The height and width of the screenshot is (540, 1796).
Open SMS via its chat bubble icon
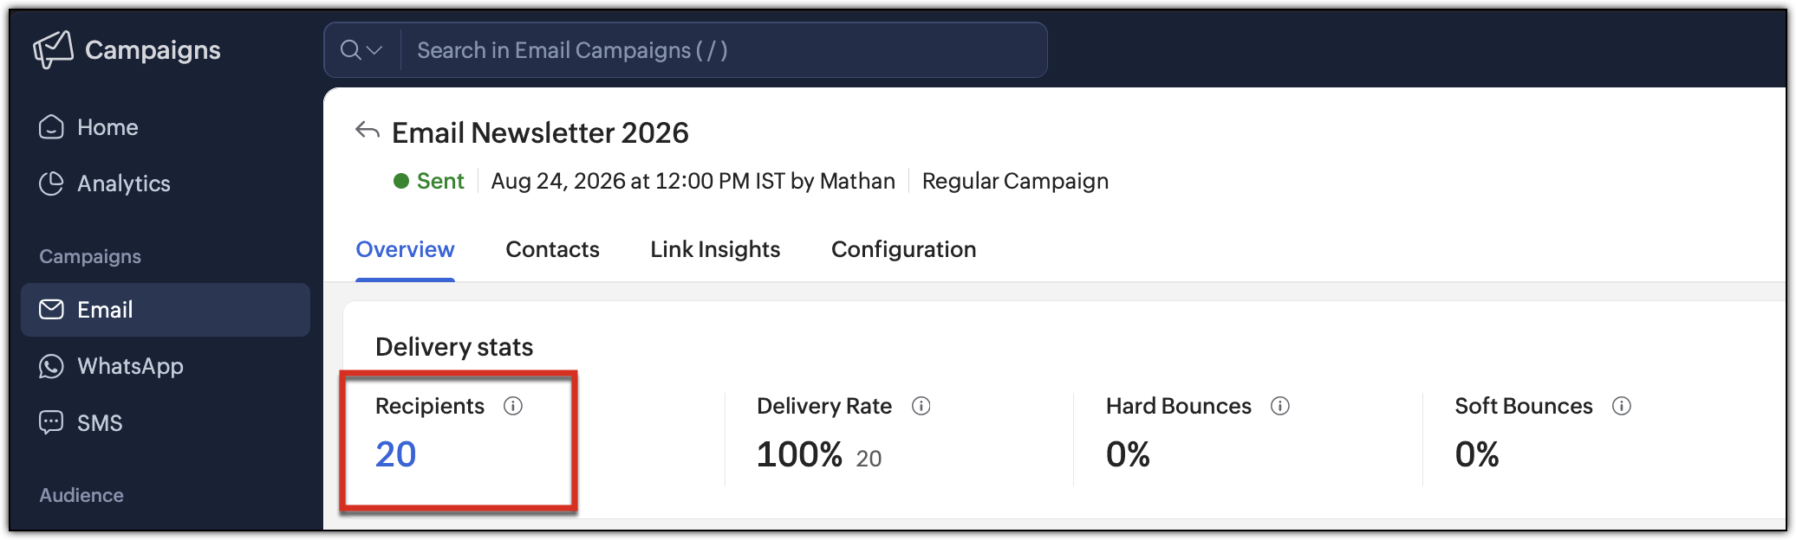[x=51, y=422]
